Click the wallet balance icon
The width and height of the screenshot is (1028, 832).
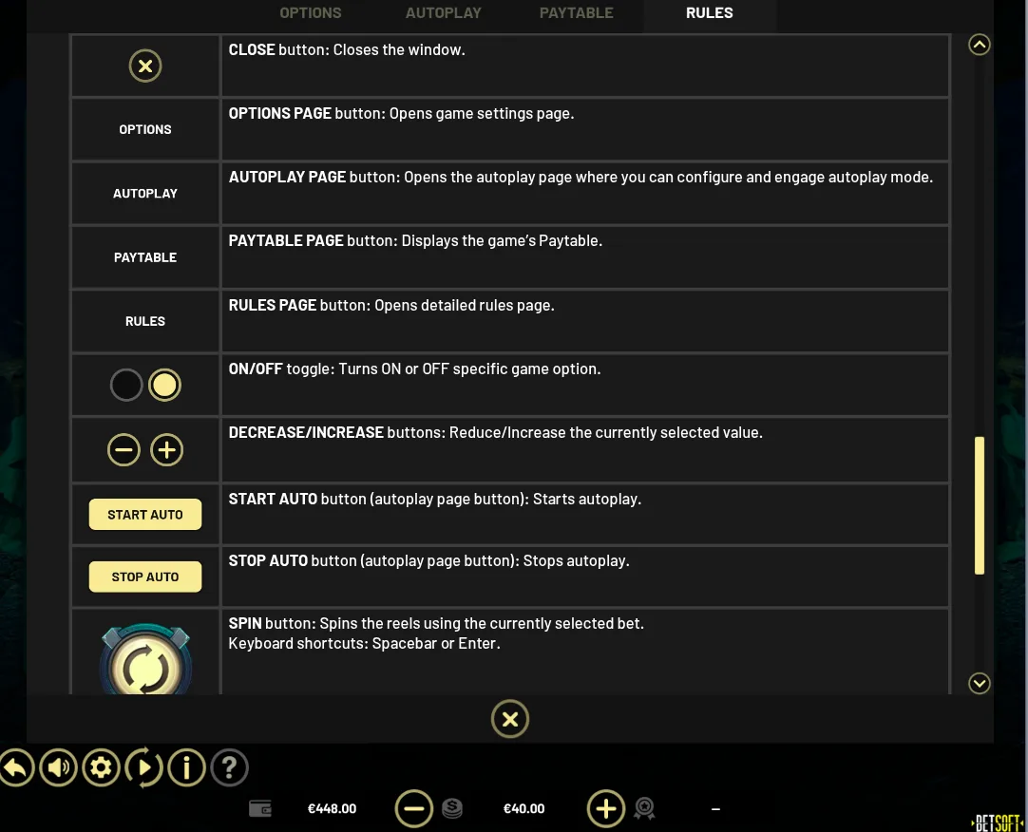(x=260, y=808)
